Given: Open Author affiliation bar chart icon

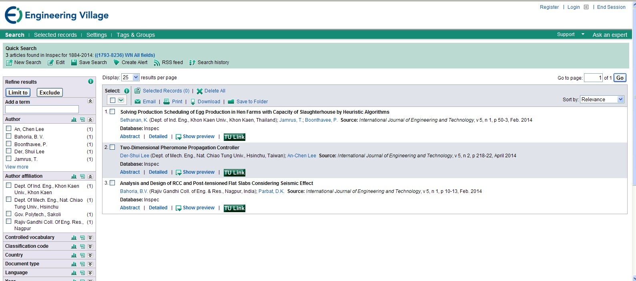Looking at the screenshot, I should [74, 177].
